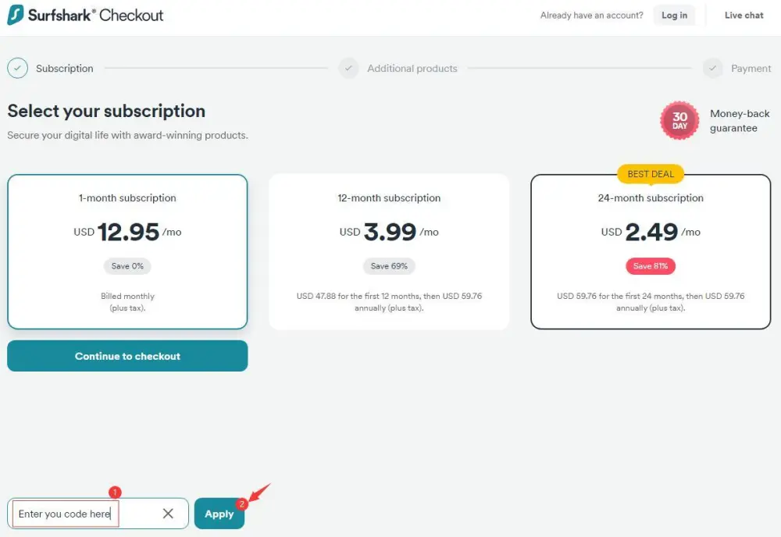The image size is (781, 537).
Task: Click the Payment step check icon
Action: [x=713, y=68]
